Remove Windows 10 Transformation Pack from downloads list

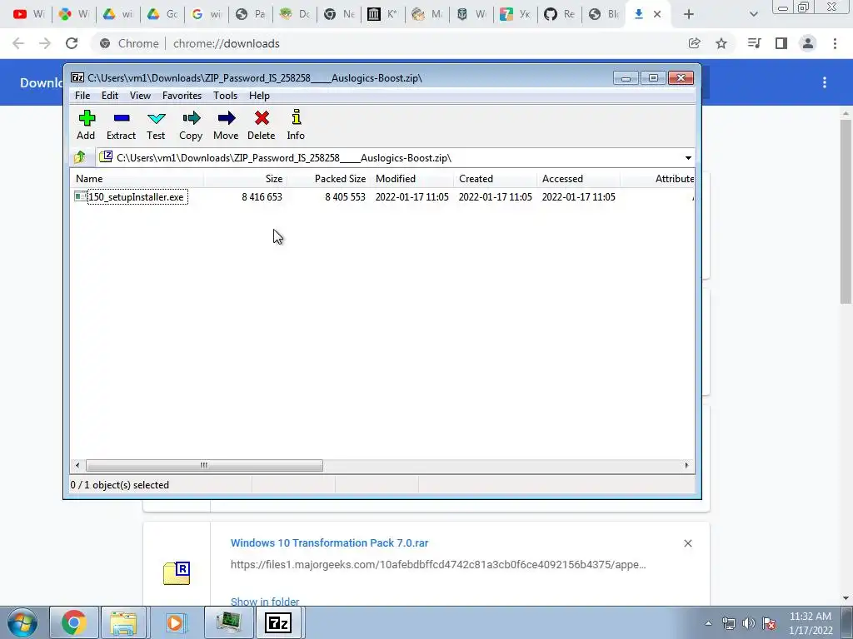pos(687,543)
